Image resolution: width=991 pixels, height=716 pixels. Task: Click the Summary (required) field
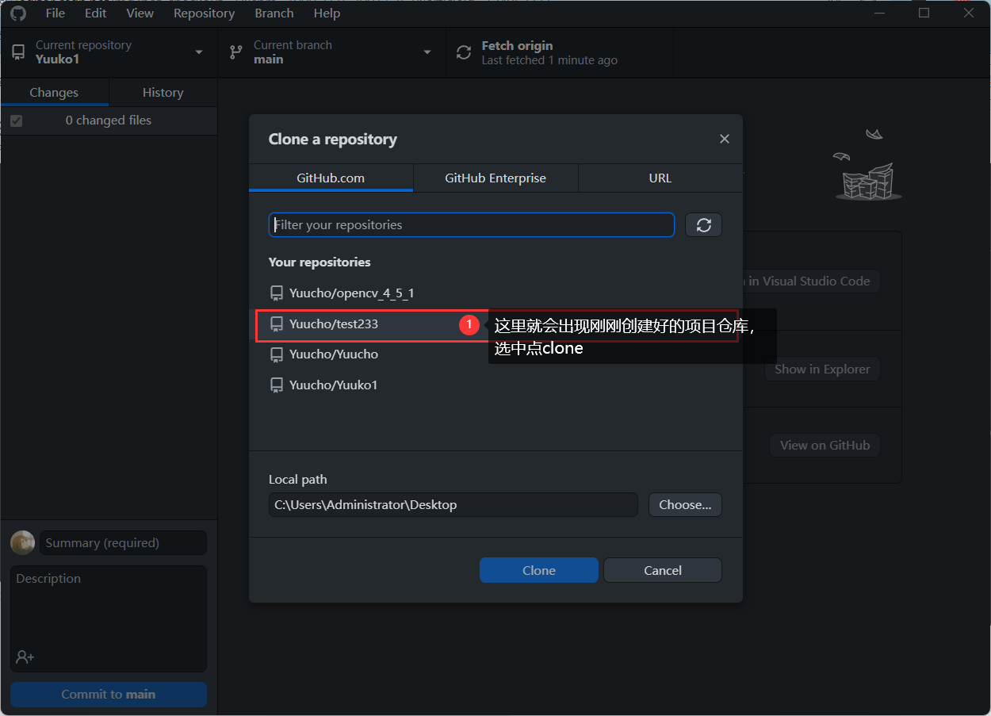click(x=123, y=543)
